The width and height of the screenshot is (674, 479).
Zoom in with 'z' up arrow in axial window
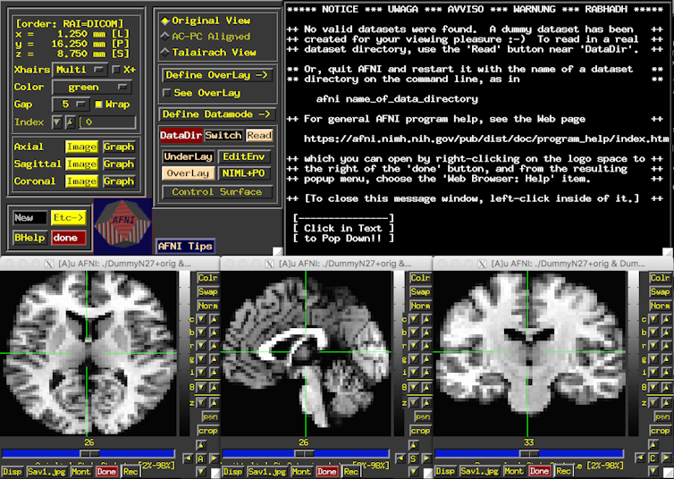[214, 403]
